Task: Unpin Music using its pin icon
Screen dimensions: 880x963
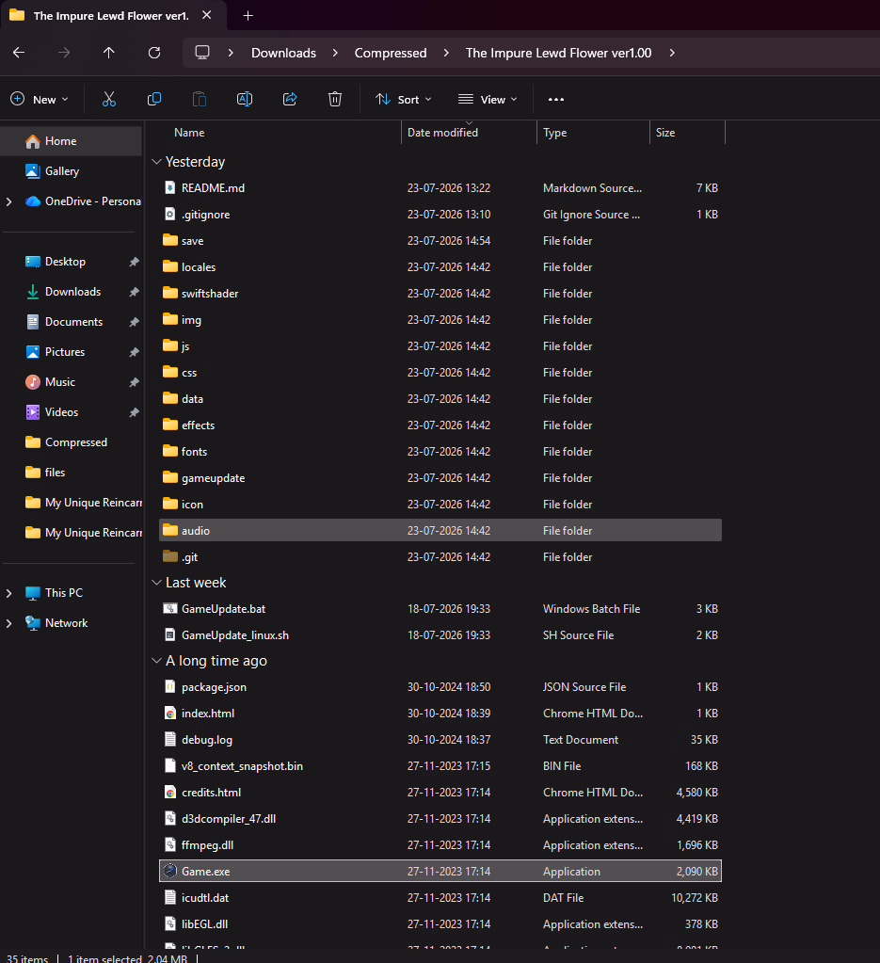Action: (134, 382)
